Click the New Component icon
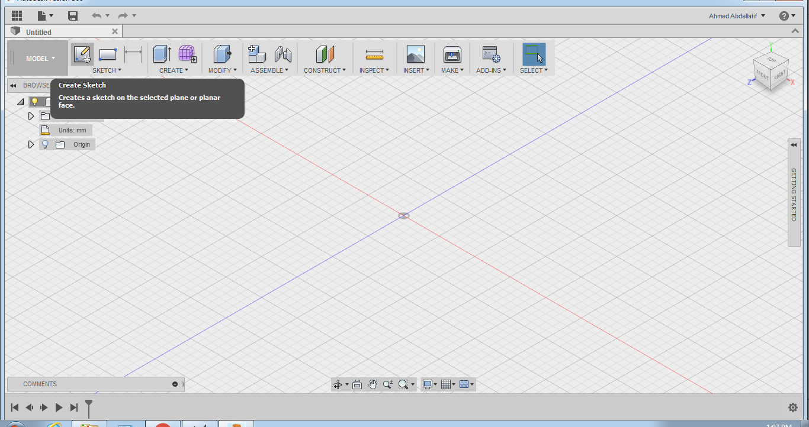Viewport: 809px width, 427px height. click(256, 54)
